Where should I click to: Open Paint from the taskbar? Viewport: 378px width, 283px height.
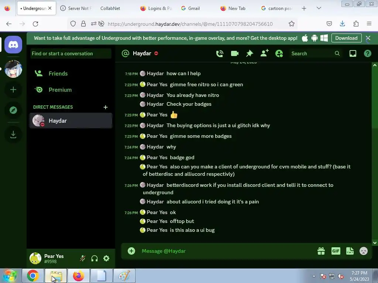(x=124, y=276)
